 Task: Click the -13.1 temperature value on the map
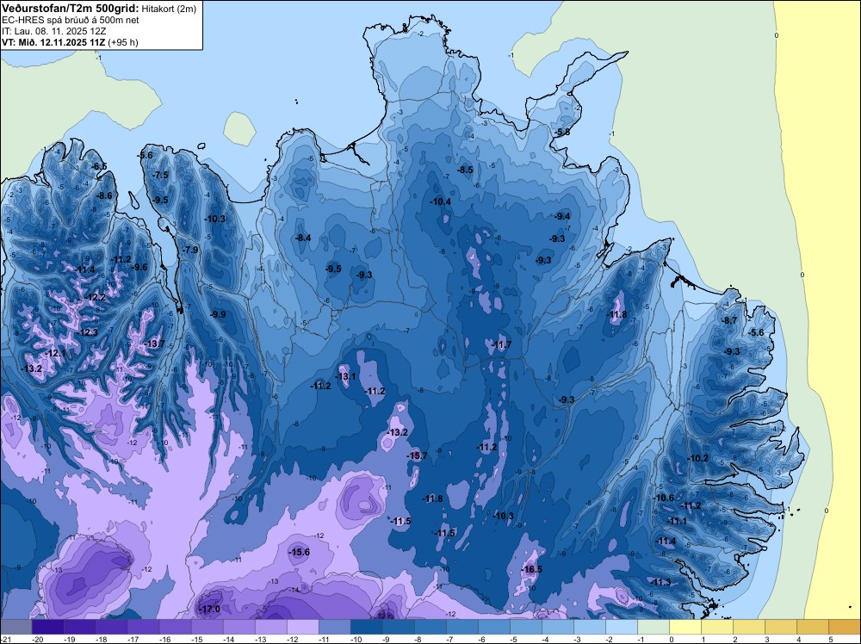pyautogui.click(x=345, y=376)
